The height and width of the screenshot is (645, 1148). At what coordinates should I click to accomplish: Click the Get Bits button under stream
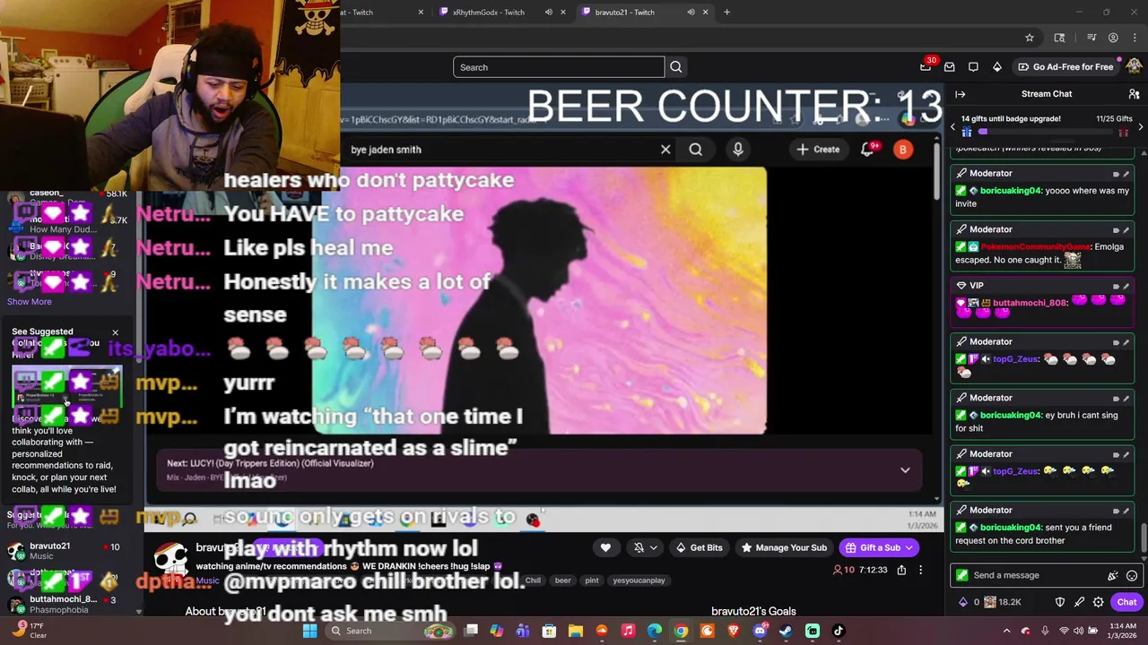(699, 547)
